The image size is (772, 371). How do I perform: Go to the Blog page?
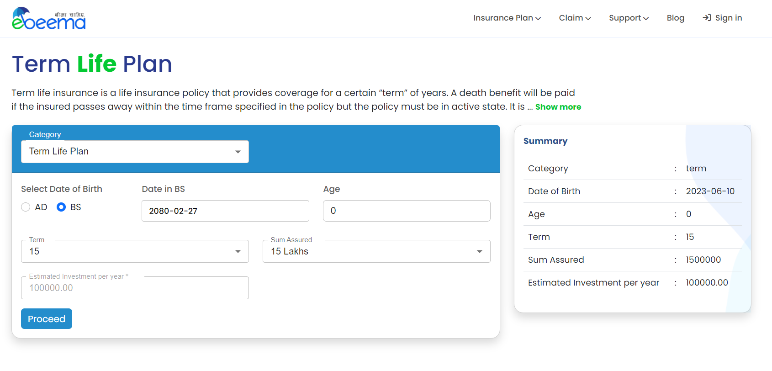click(x=675, y=18)
